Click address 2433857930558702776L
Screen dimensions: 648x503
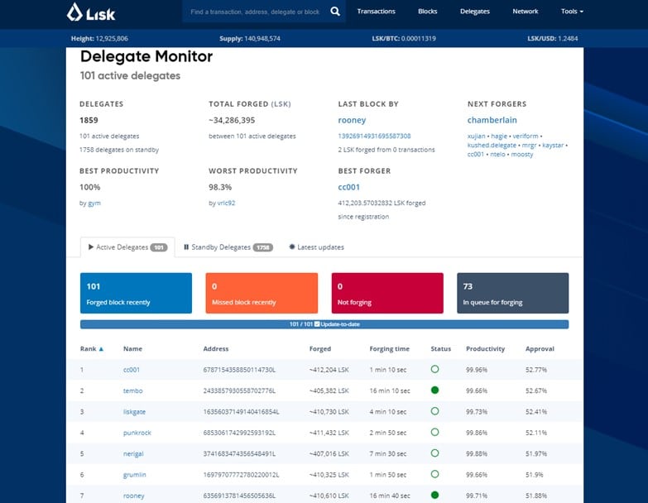coord(239,390)
